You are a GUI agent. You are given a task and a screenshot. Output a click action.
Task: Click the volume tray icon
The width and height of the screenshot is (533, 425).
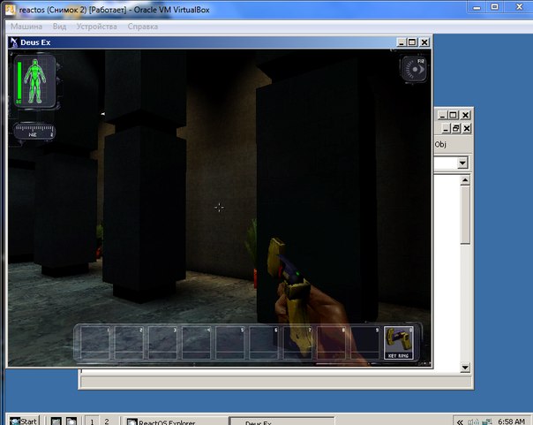473,422
